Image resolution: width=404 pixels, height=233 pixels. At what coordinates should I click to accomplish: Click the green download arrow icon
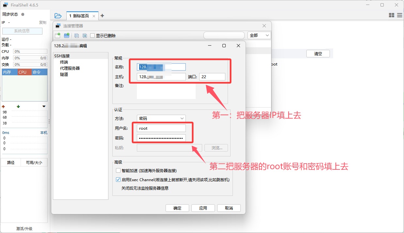18,107
